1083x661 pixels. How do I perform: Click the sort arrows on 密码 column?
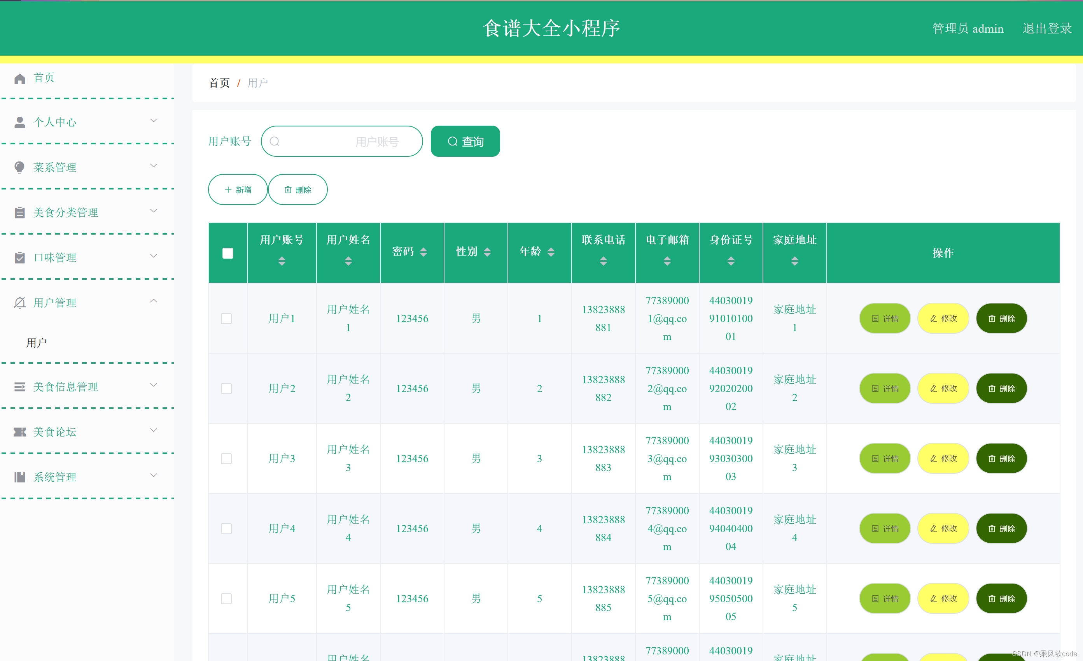[x=423, y=252]
